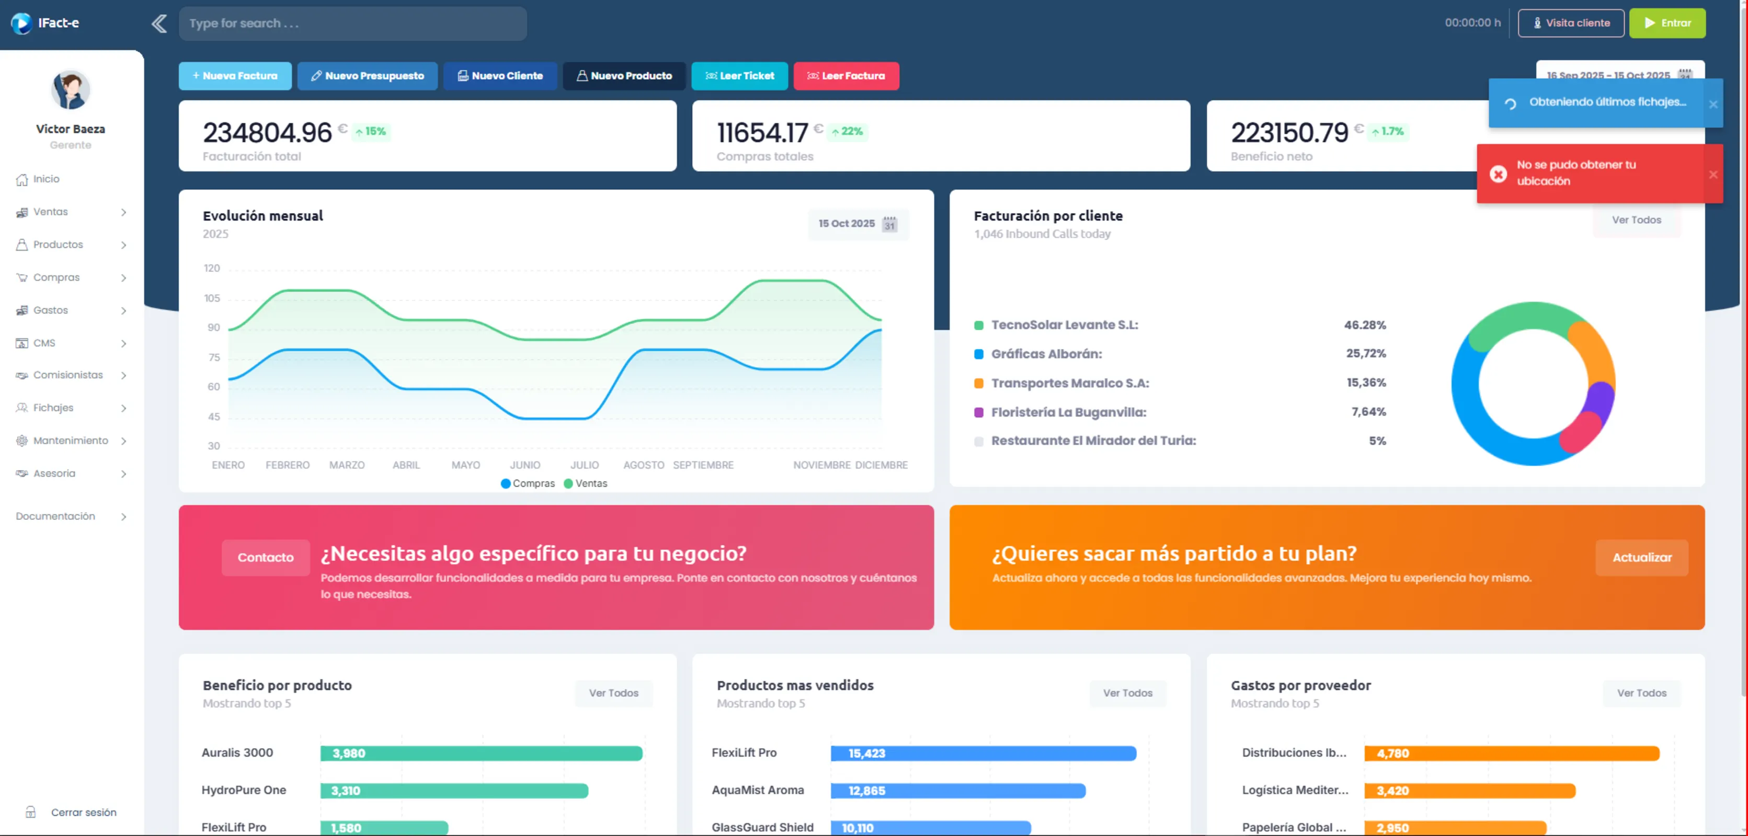Click the Cerrar sesión lock icon
The height and width of the screenshot is (836, 1748).
pyautogui.click(x=30, y=812)
